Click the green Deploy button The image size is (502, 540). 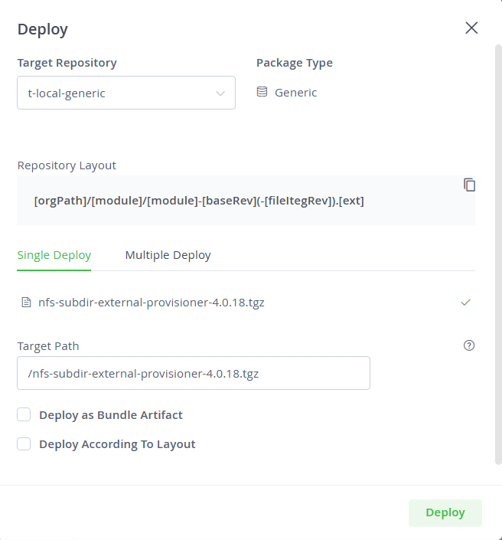click(445, 512)
